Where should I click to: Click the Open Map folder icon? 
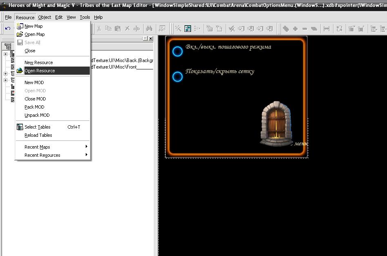click(20, 34)
